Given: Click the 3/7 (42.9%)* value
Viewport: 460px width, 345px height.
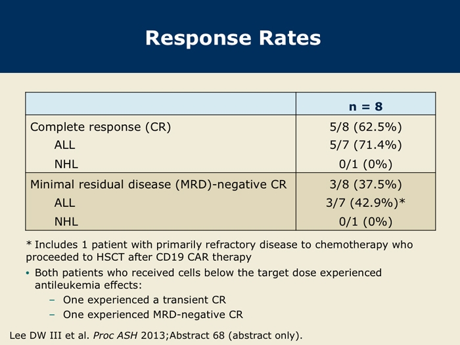Looking at the screenshot, I should [365, 202].
